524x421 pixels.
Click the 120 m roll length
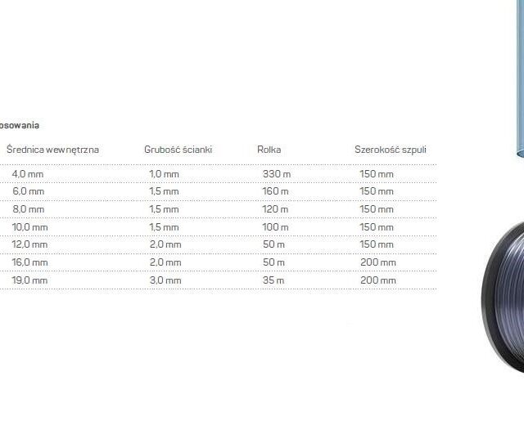pyautogui.click(x=276, y=209)
